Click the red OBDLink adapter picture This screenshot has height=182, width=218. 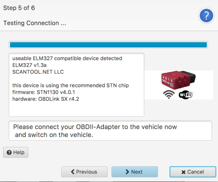pos(178,80)
